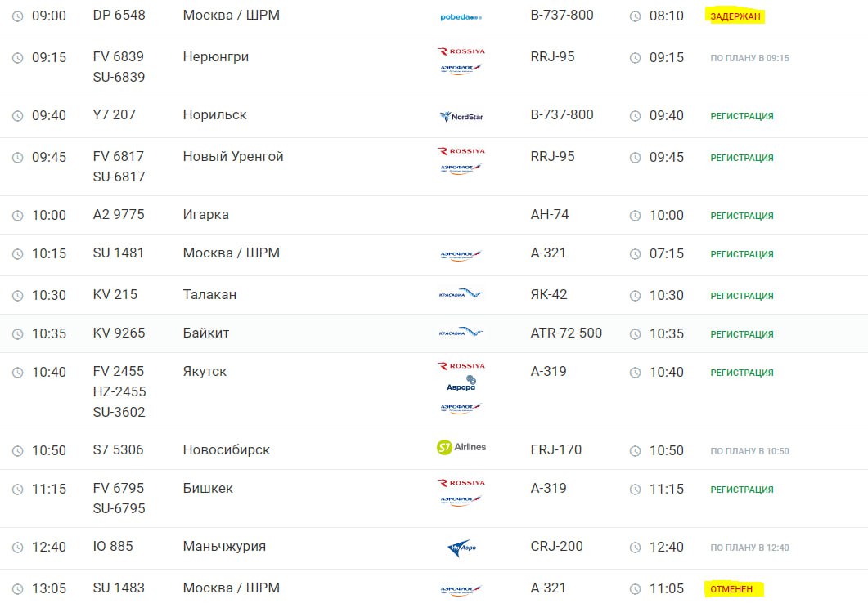This screenshot has height=608, width=868.
Task: Select the highlighted ЗАДЕРЖАН status
Action: [x=736, y=16]
